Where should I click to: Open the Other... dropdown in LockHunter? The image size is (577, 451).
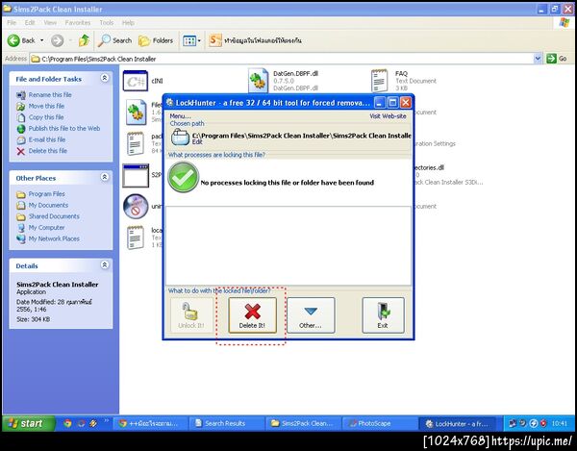(x=311, y=315)
